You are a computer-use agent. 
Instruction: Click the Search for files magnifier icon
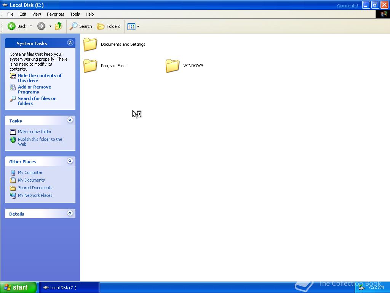tap(13, 99)
